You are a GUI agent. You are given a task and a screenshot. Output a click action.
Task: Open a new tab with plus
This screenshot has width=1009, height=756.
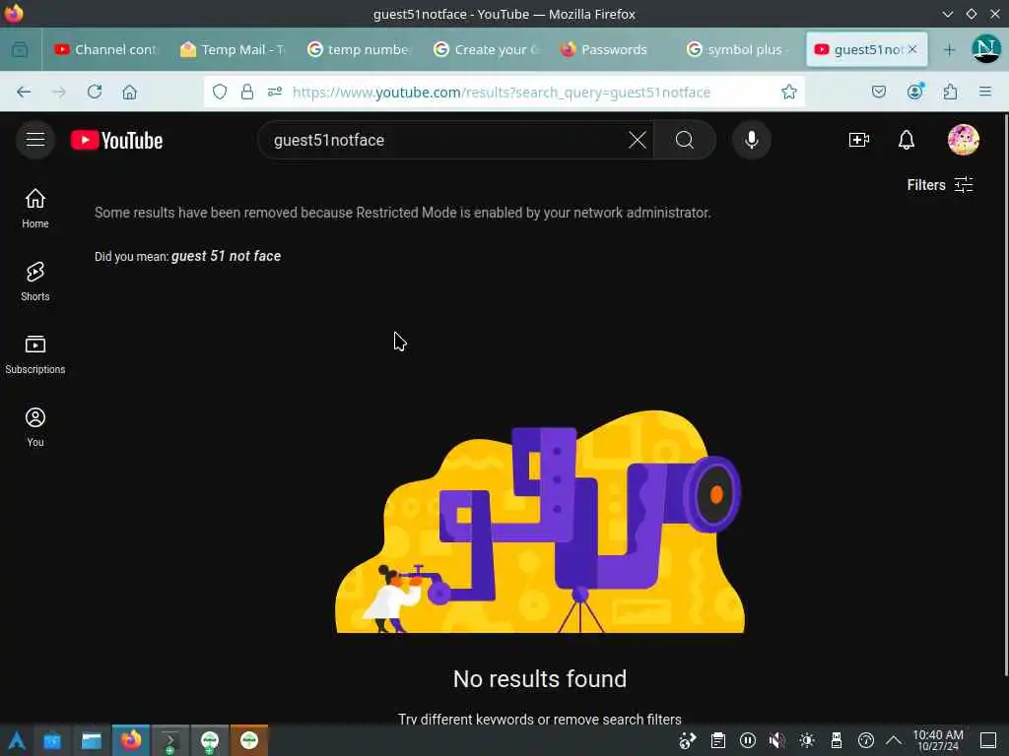tap(949, 50)
